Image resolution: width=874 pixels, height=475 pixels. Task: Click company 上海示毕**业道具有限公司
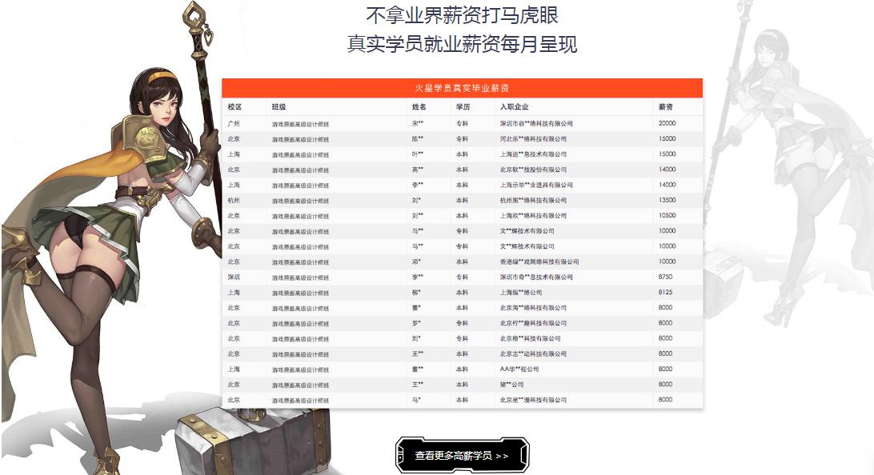click(x=536, y=185)
